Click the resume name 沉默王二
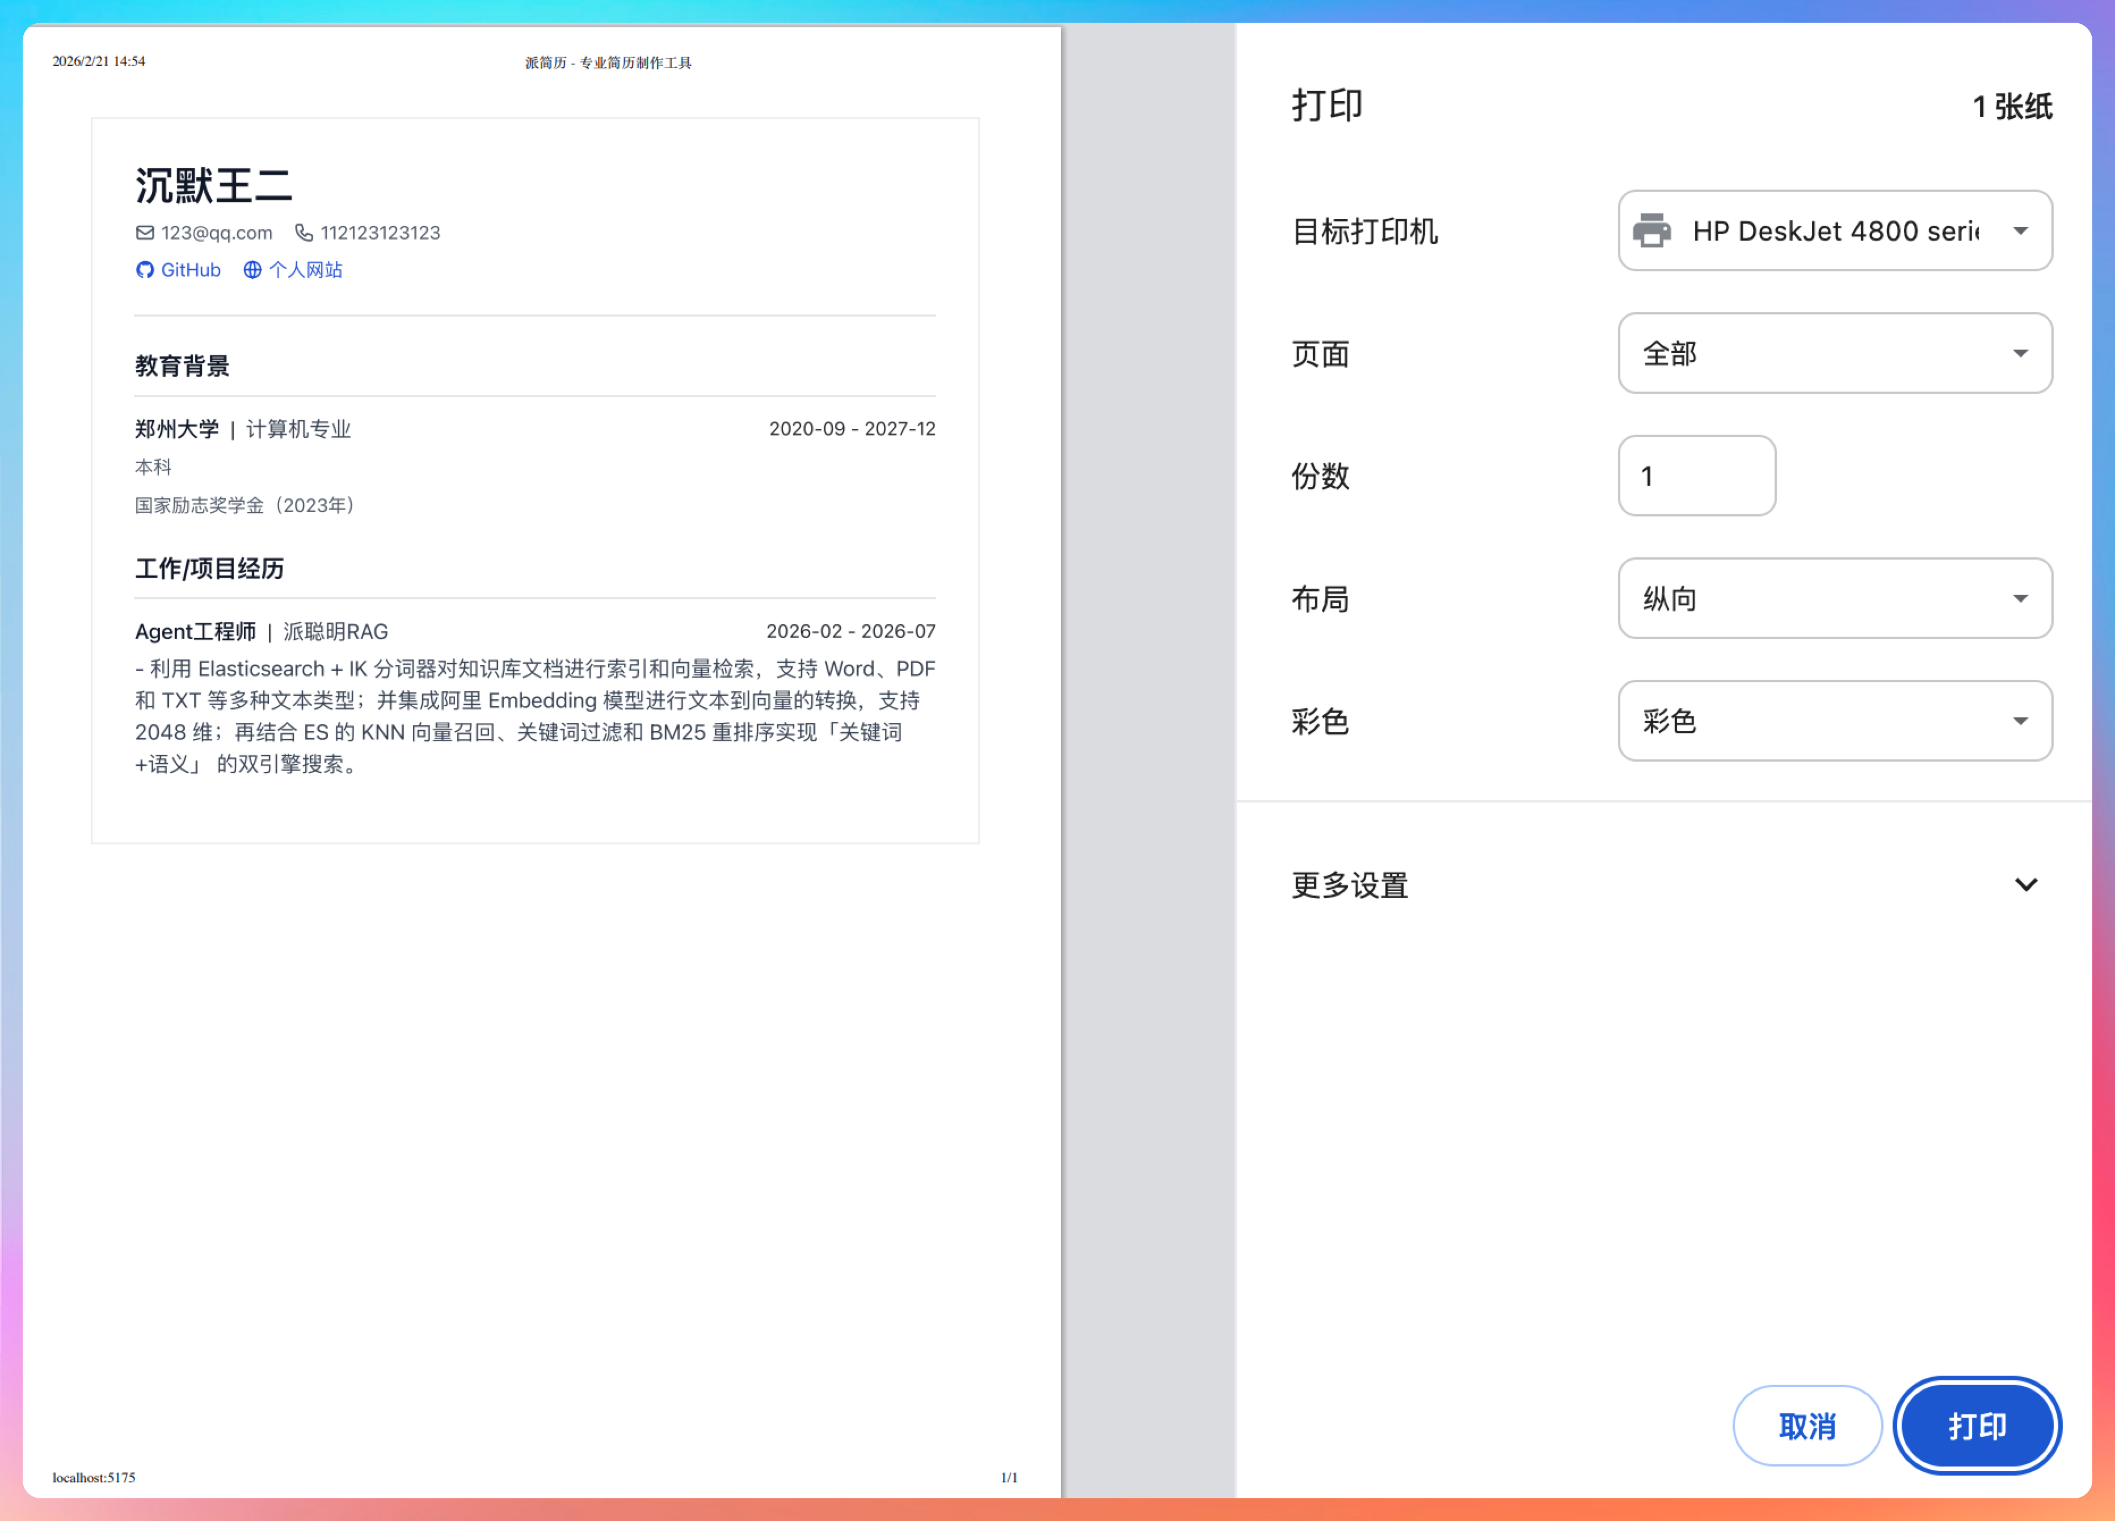Screen dimensions: 2115x1521 [213, 186]
